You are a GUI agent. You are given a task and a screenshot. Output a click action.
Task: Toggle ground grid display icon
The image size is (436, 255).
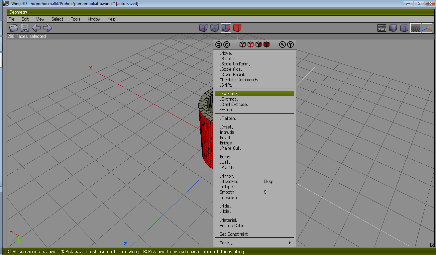click(416, 28)
